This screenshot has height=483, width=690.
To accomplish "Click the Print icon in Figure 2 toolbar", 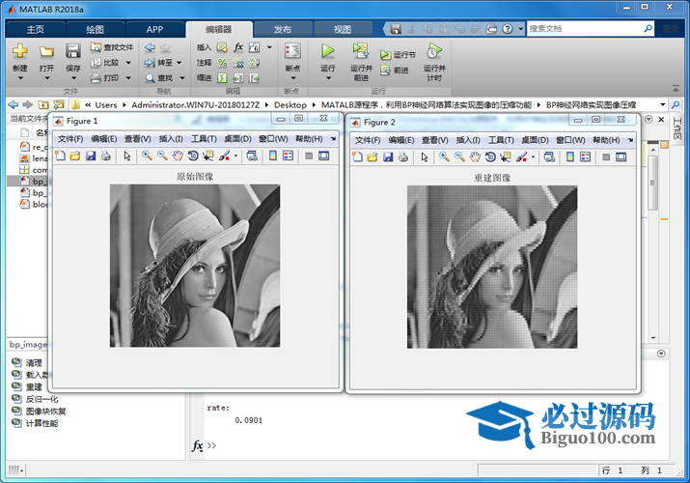I will (x=402, y=156).
